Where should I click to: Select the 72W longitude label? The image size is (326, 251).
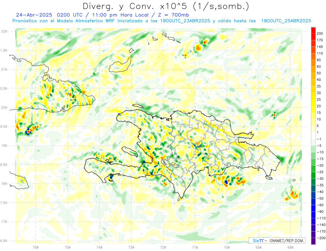tap(163, 247)
